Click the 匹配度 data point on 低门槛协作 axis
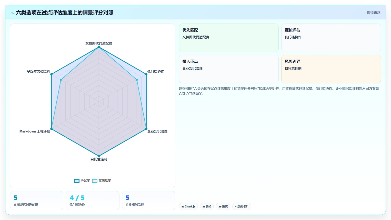The image size is (391, 220). pyautogui.click(x=146, y=74)
